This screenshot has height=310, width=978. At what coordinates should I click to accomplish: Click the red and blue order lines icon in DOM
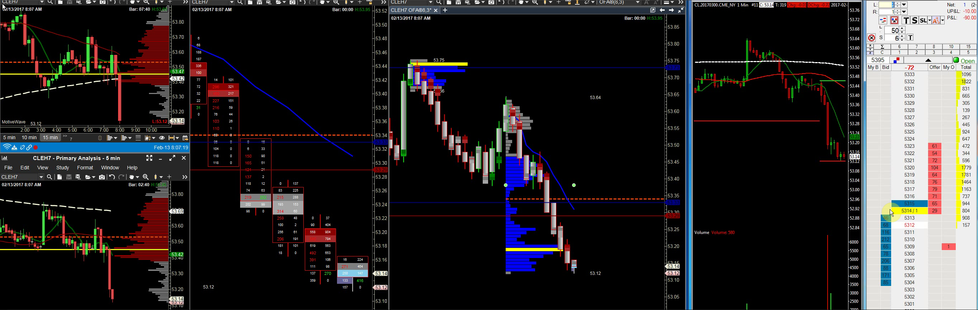[x=883, y=20]
